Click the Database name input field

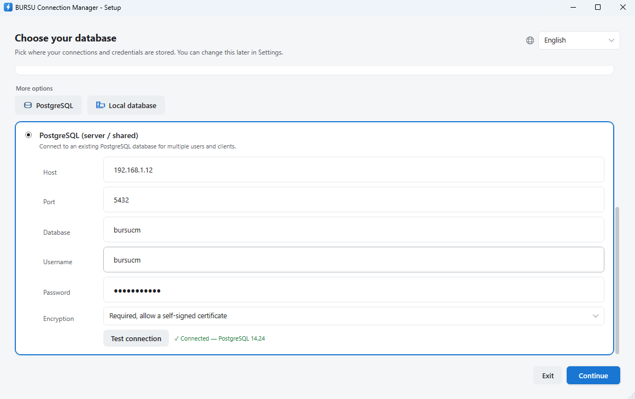coord(354,229)
